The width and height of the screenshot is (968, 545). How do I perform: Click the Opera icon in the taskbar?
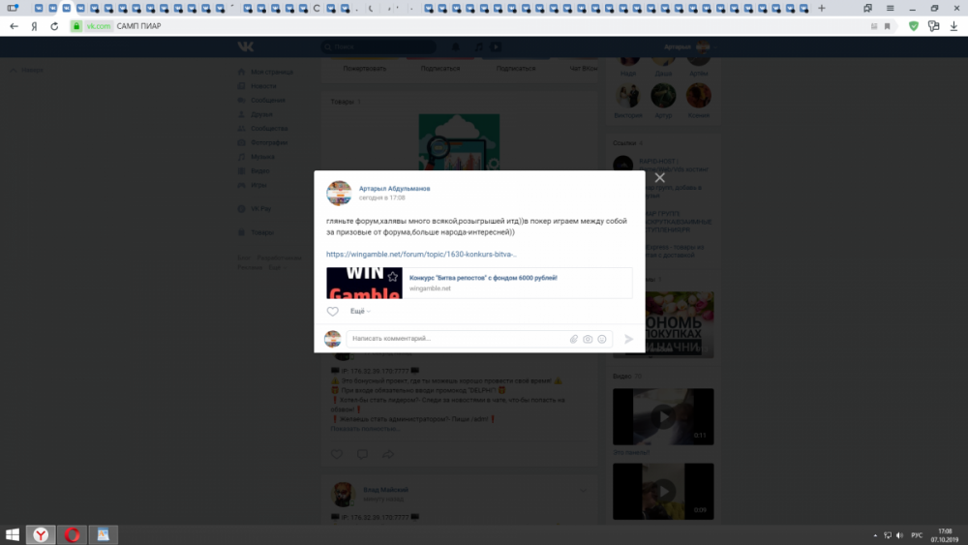point(72,534)
